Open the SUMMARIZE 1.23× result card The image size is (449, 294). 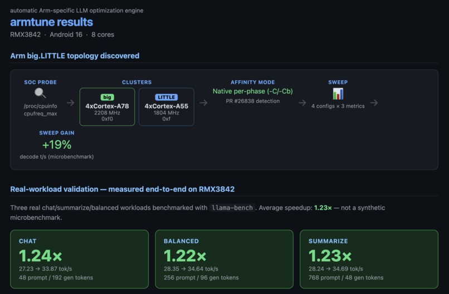pyautogui.click(x=369, y=259)
